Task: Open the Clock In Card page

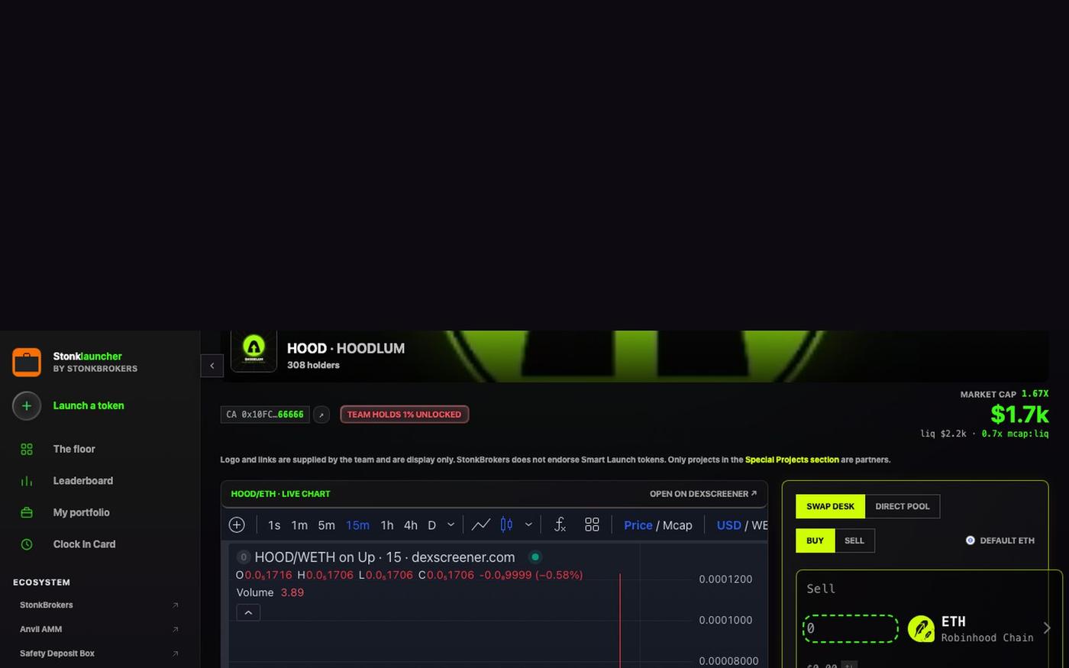Action: point(84,544)
